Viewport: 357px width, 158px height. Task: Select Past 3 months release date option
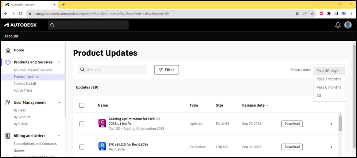329,79
